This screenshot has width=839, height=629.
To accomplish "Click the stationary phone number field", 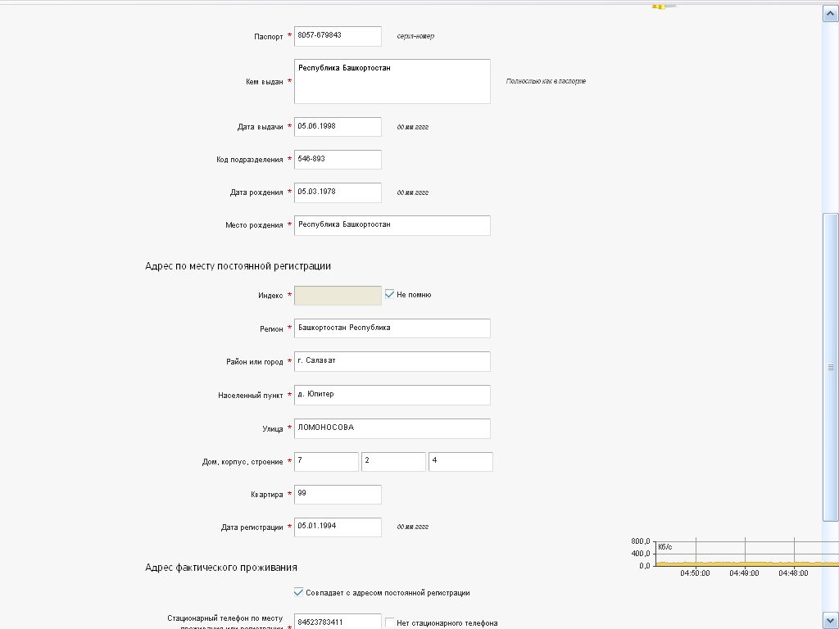I will click(x=338, y=622).
